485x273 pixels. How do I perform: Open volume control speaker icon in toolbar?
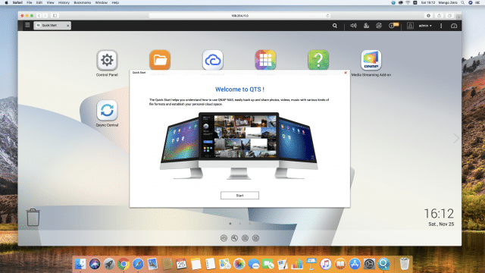pyautogui.click(x=353, y=26)
